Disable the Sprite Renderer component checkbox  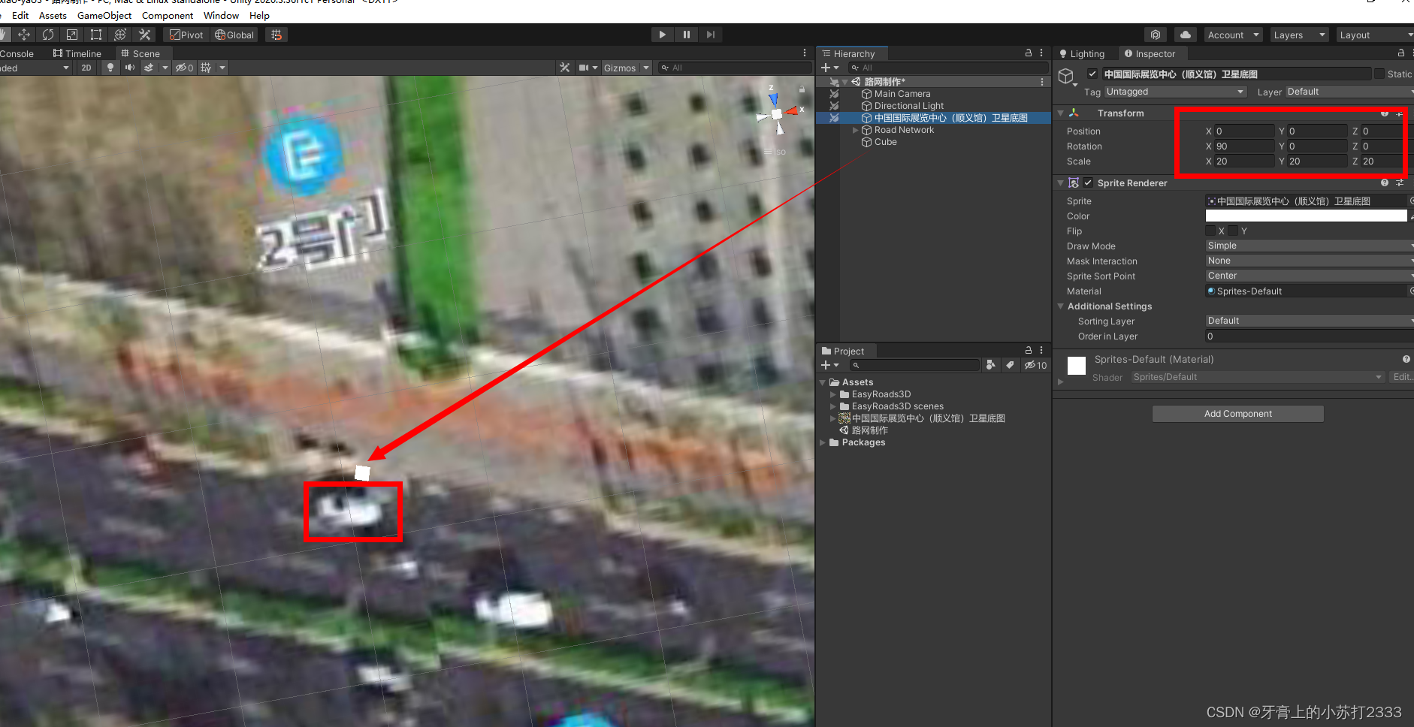(x=1088, y=183)
